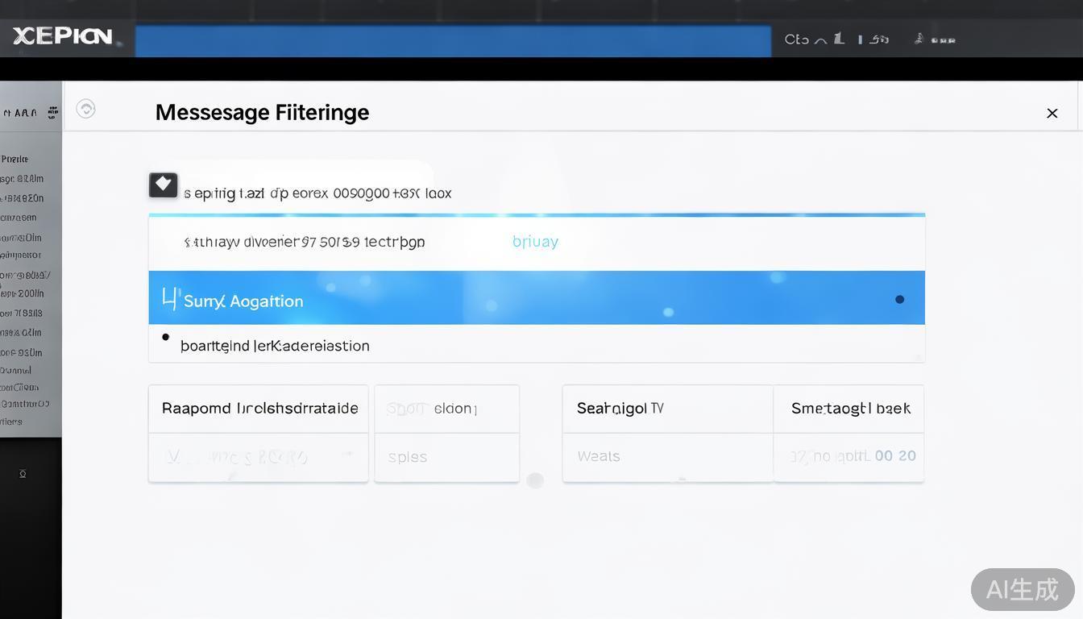
Task: Click the grid icon at sidebar top
Action: click(52, 113)
